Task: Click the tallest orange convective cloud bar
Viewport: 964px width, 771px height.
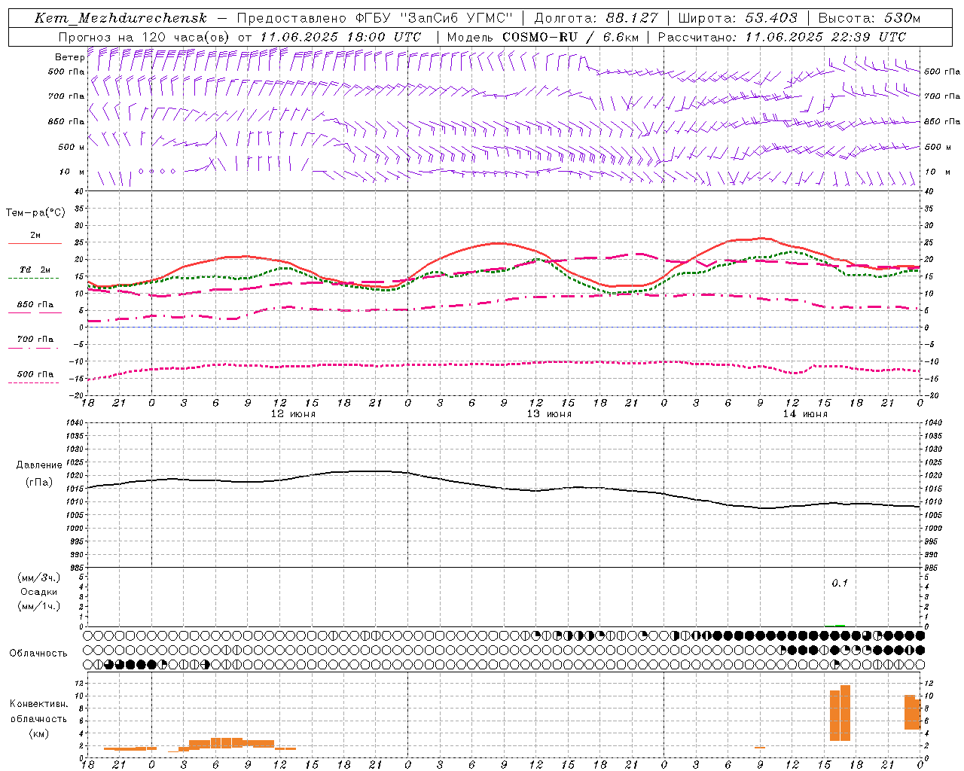Action: tap(845, 713)
